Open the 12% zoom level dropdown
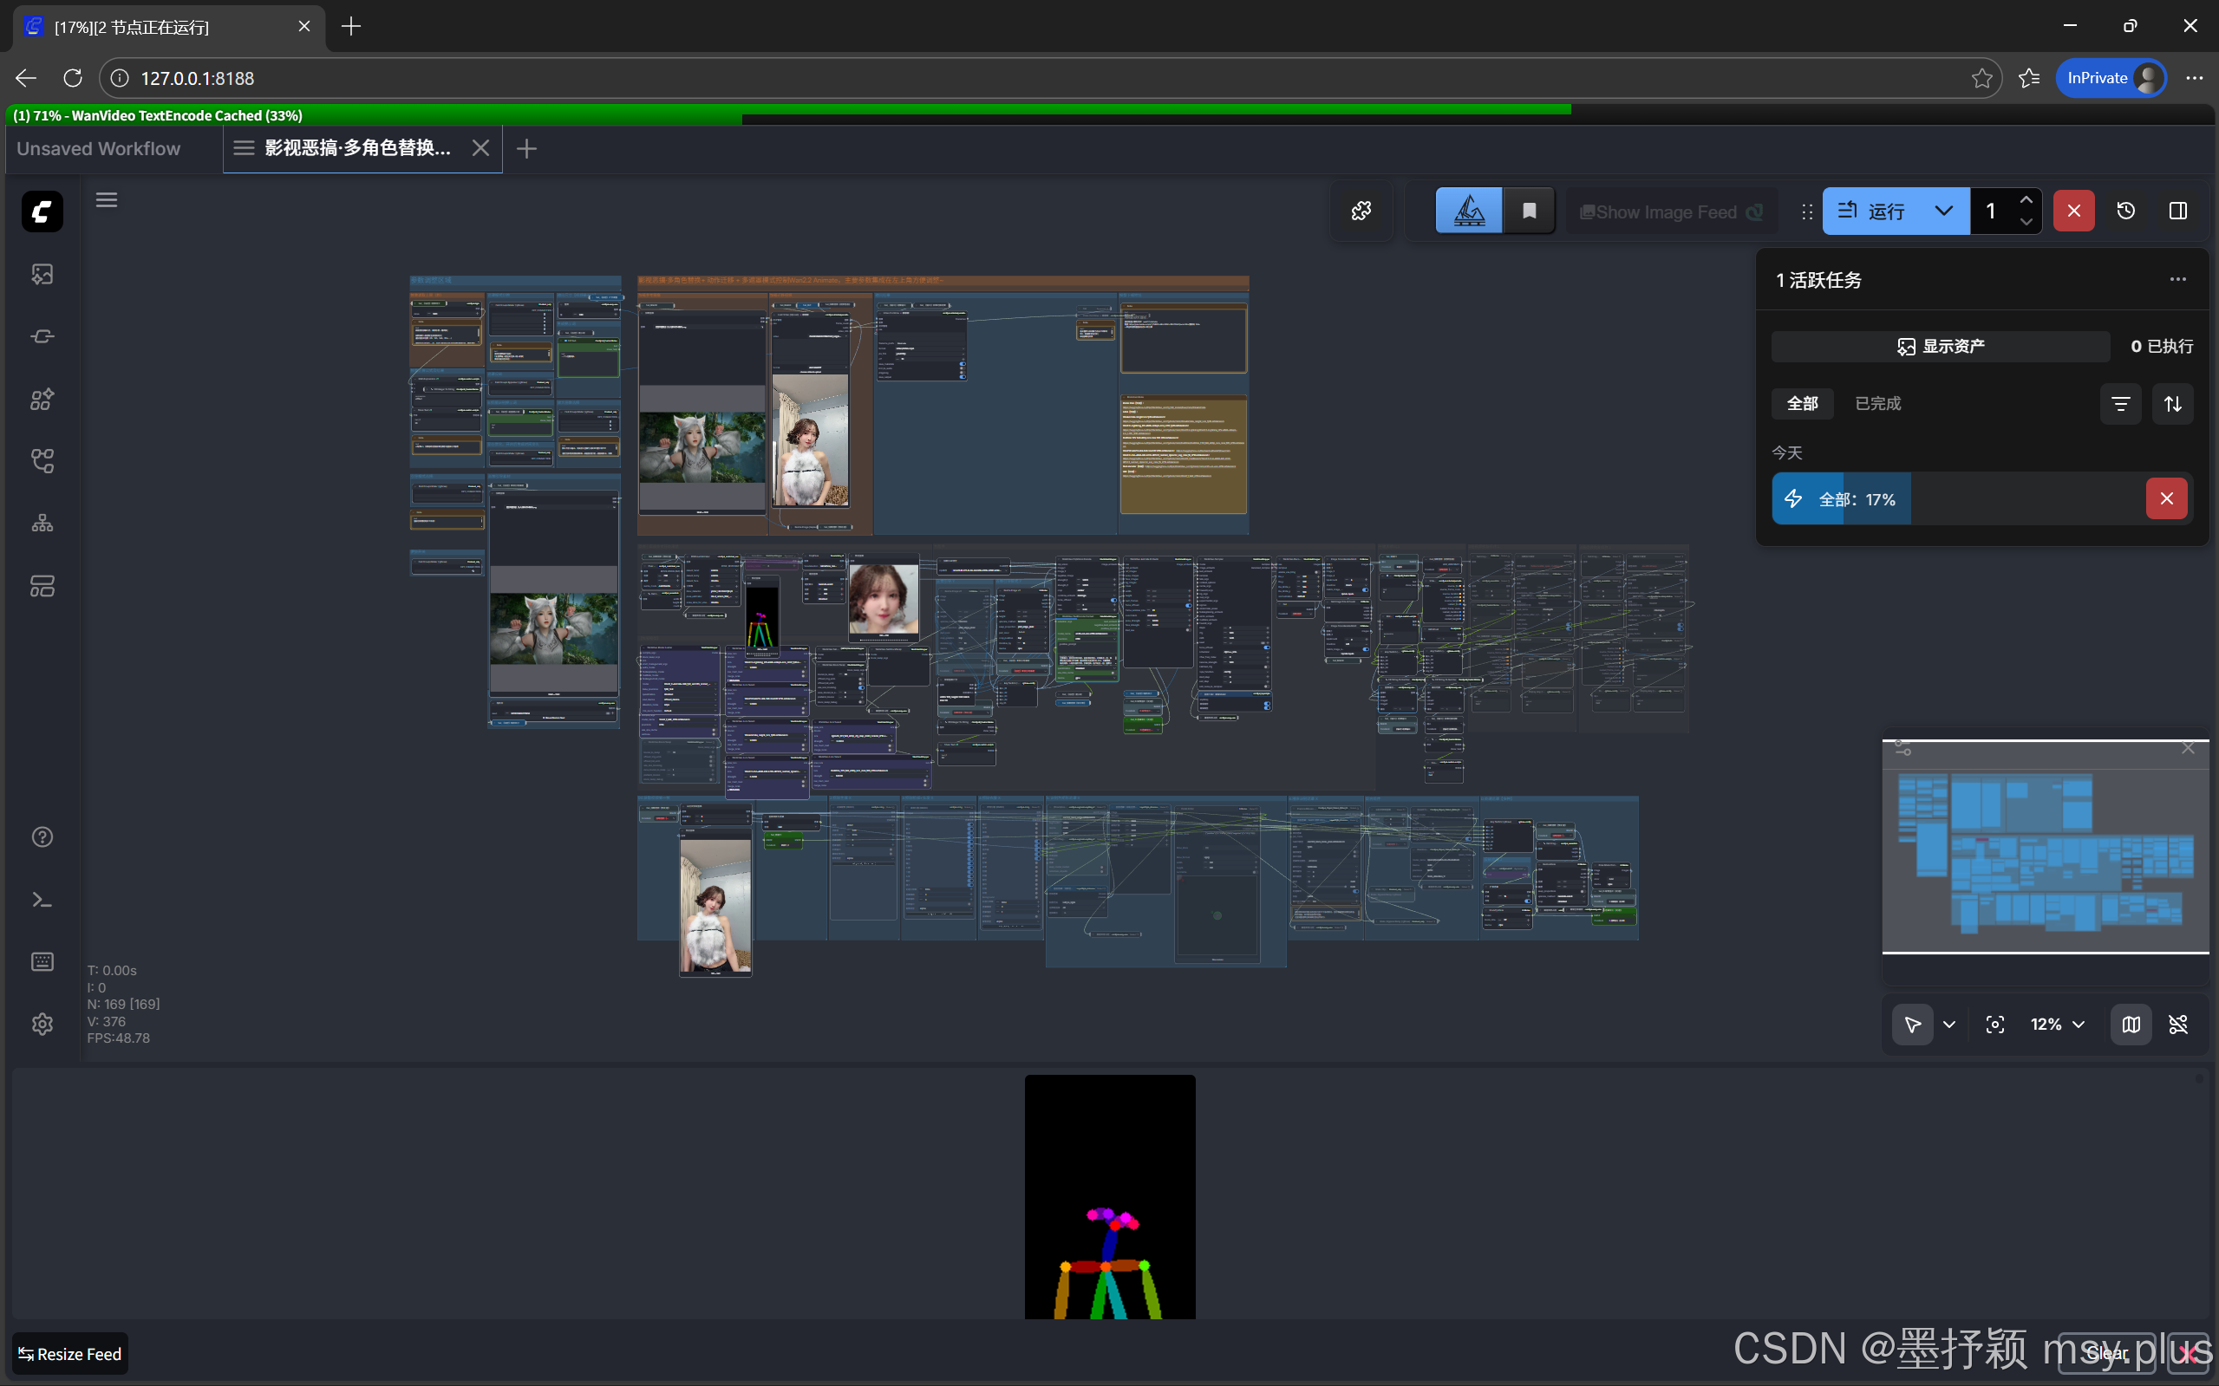 (2057, 1025)
